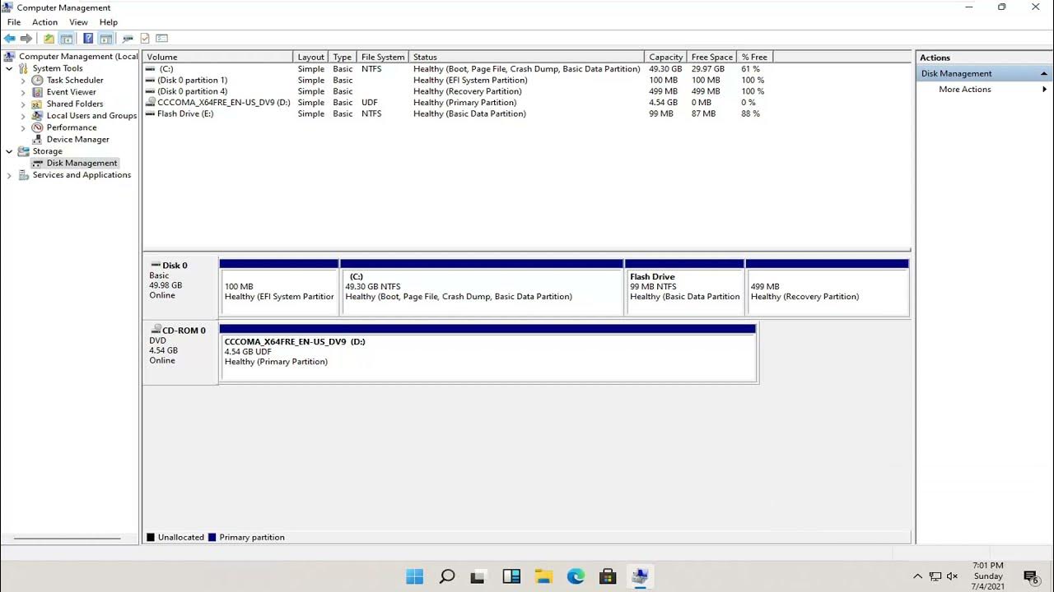The height and width of the screenshot is (592, 1054).
Task: Click the checkmark document toolbar icon
Action: pos(145,39)
